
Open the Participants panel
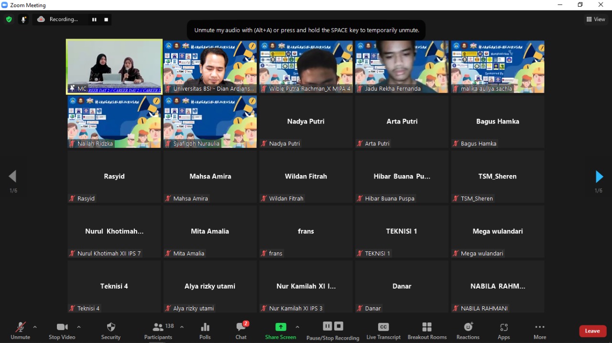coord(158,331)
